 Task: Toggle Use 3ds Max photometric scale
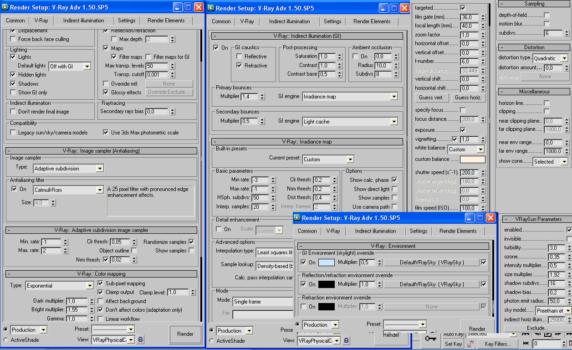(x=106, y=133)
